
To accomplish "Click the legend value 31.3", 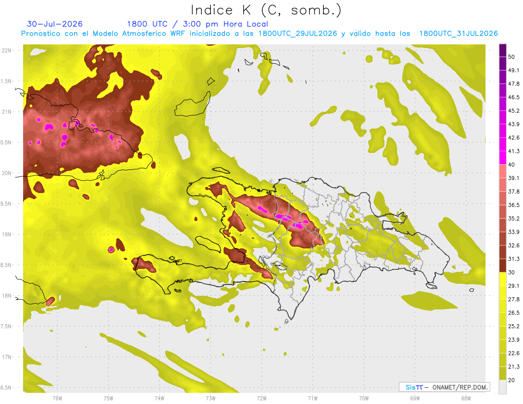I will pos(514,259).
